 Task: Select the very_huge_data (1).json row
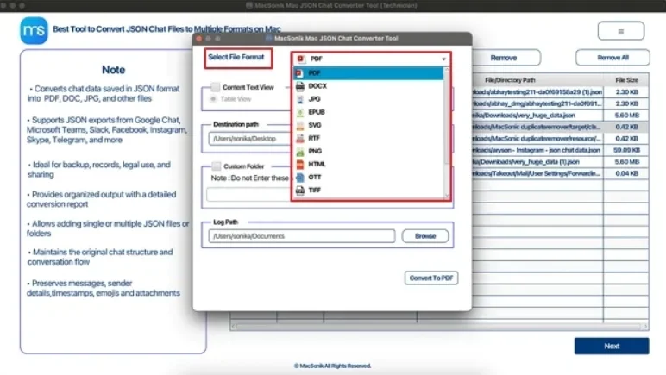(560, 161)
